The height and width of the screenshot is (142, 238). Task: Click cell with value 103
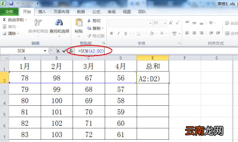[x=57, y=134]
